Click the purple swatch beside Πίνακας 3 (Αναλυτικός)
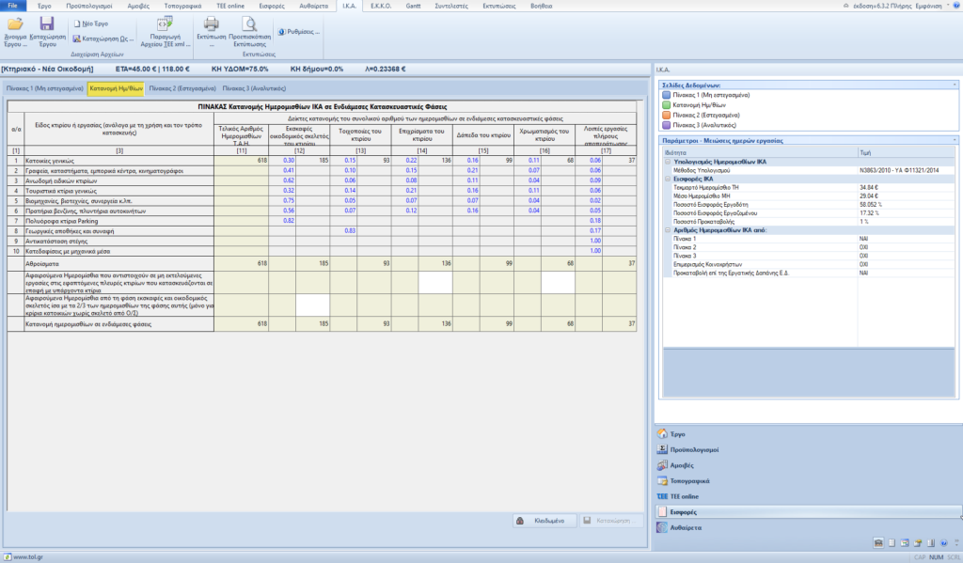The width and height of the screenshot is (963, 563). (x=667, y=124)
